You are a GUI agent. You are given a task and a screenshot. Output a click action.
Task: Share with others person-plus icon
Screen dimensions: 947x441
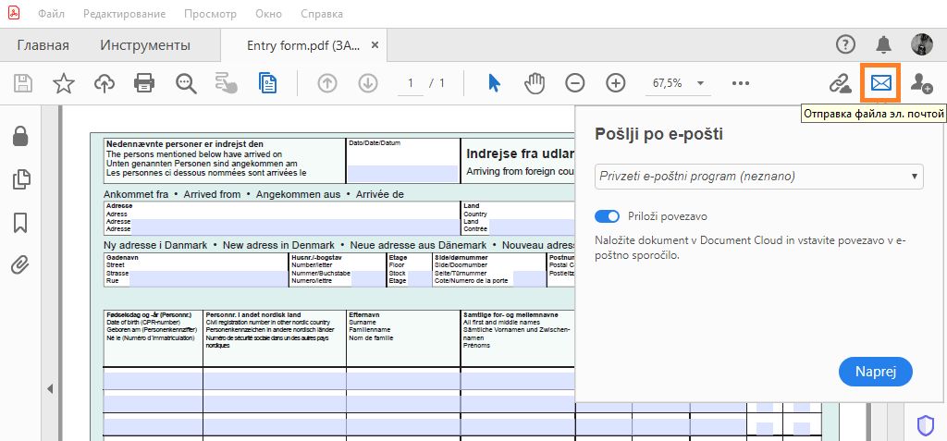coord(921,83)
